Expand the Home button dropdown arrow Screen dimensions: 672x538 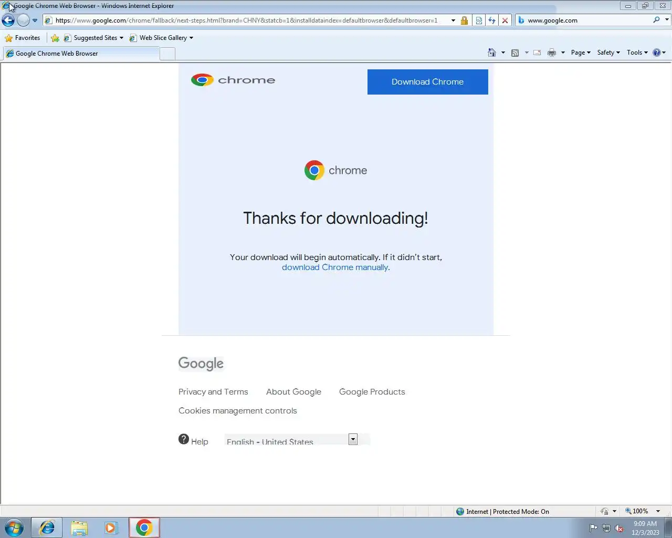pos(503,53)
